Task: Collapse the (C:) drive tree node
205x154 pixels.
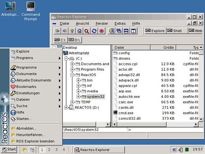Action: tap(66, 59)
